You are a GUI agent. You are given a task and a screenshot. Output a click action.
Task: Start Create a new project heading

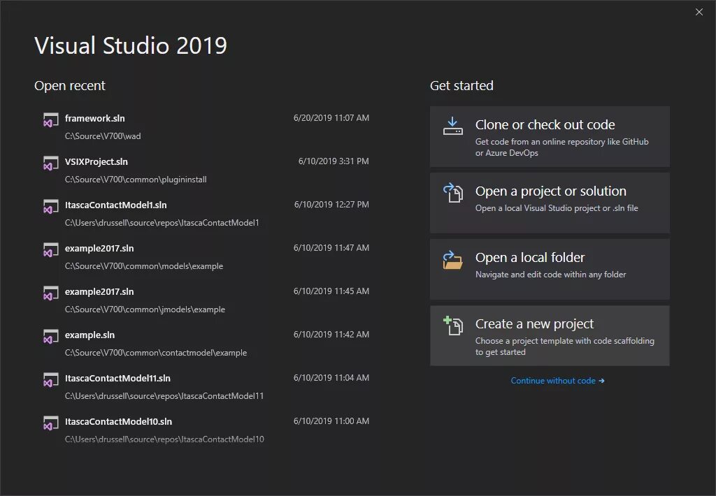pyautogui.click(x=534, y=324)
